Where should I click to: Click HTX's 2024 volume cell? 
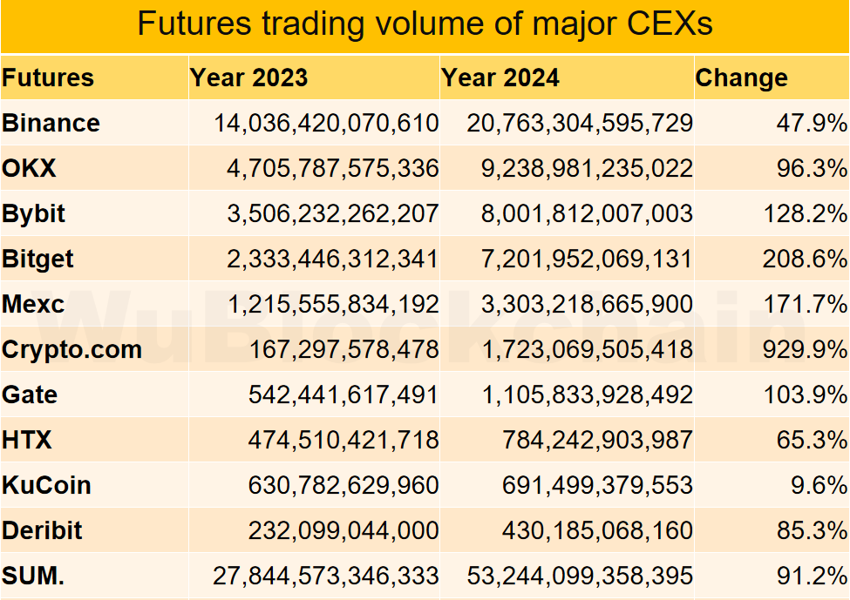(x=597, y=440)
